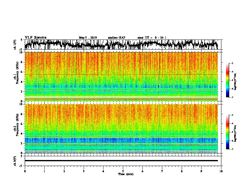Click the "6" kHz tick of ch.2 spectrogram
249x192 pixels.
coord(22,124)
